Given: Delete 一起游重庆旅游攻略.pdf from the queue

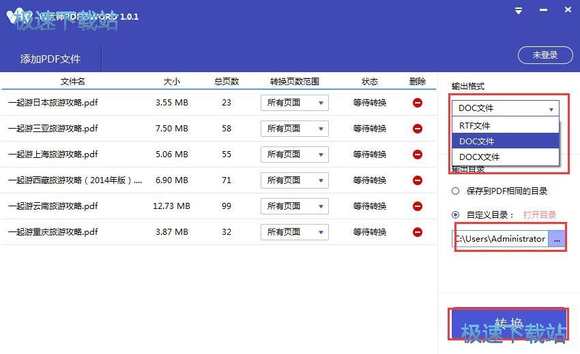Looking at the screenshot, I should (417, 232).
